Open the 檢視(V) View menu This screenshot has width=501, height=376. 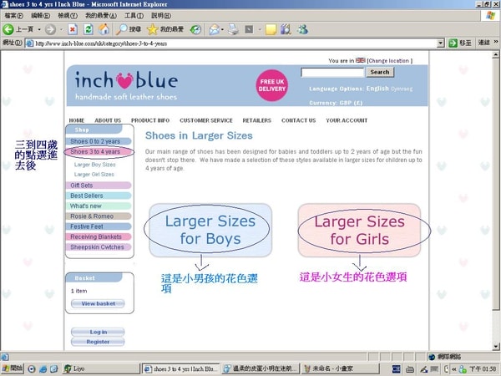coord(68,15)
